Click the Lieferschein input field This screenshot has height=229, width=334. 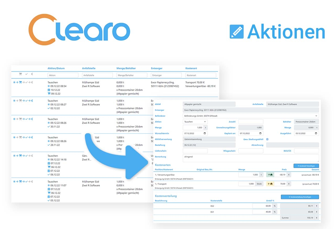(195, 151)
